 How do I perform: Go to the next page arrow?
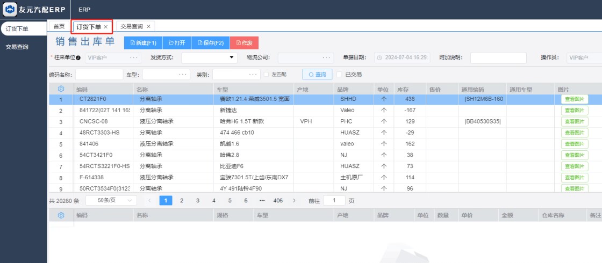click(294, 201)
